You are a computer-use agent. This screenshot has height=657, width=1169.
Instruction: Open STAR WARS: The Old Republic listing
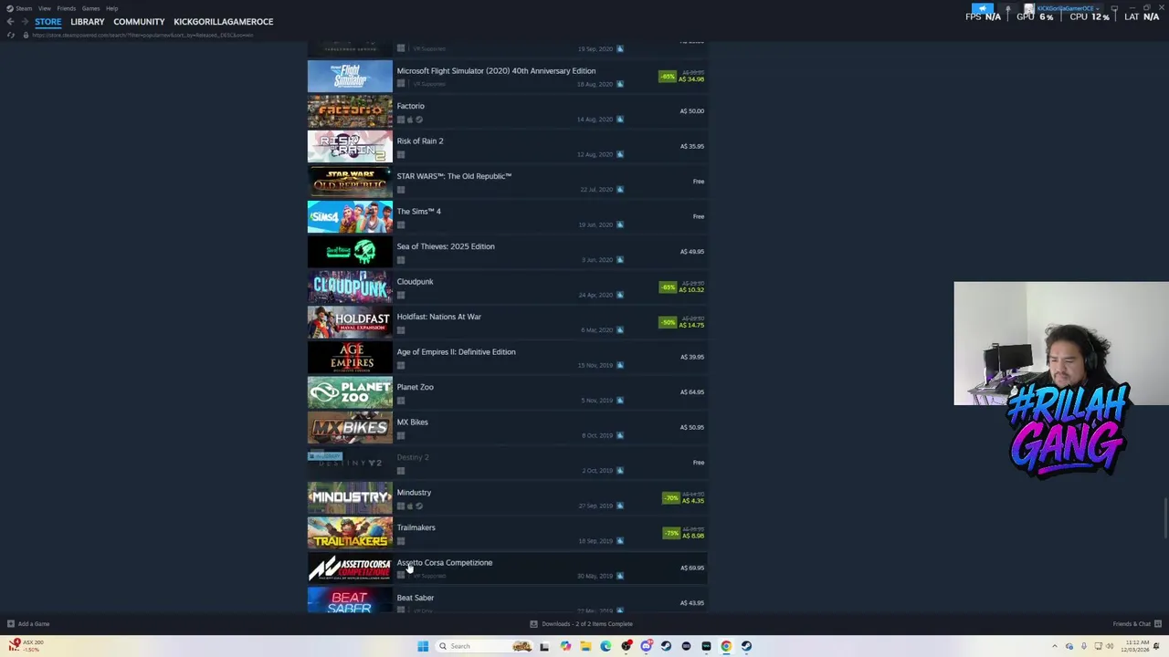[x=507, y=182]
